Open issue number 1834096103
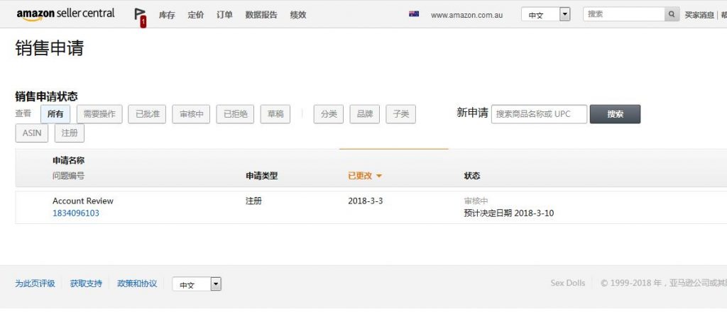Image resolution: width=727 pixels, height=336 pixels. (76, 213)
